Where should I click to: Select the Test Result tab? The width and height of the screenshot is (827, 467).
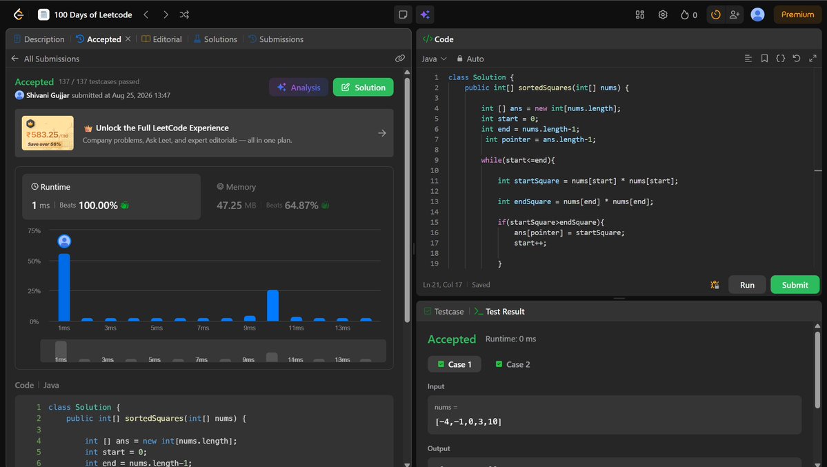(499, 311)
